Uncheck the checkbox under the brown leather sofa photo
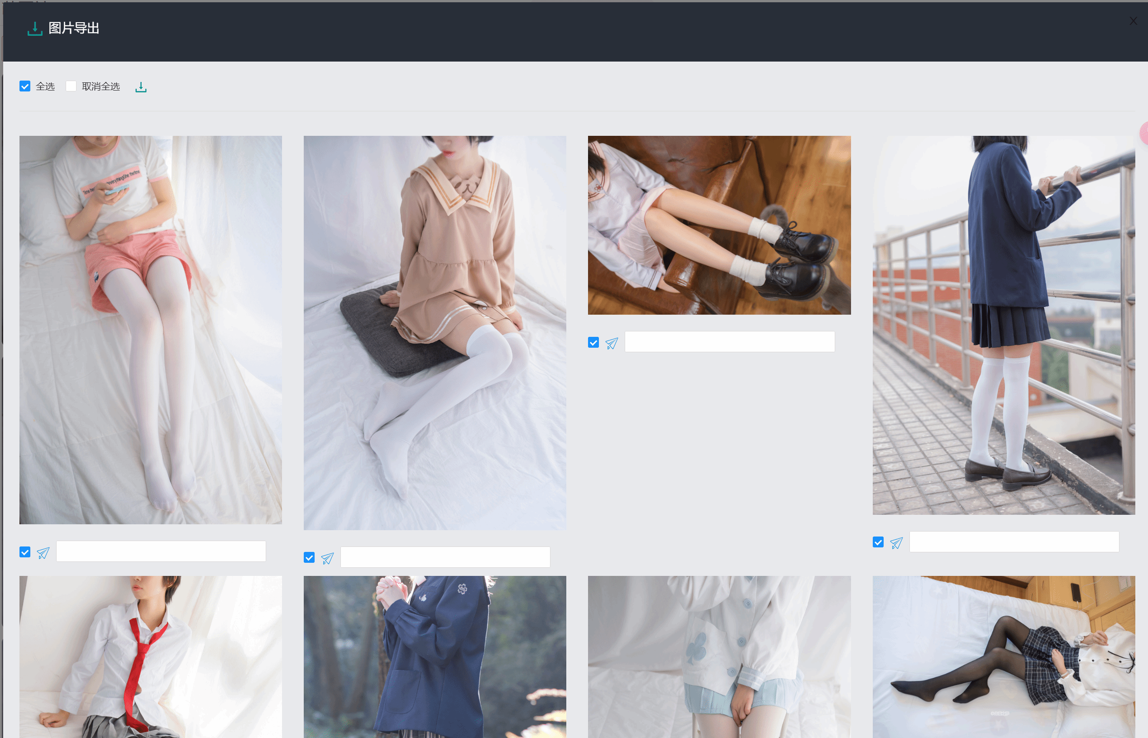The height and width of the screenshot is (738, 1148). point(593,343)
